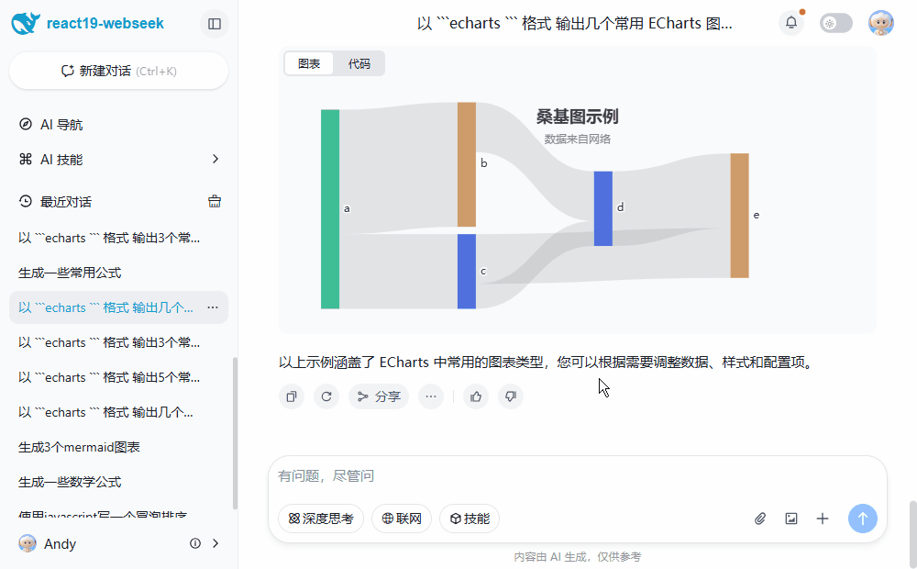The width and height of the screenshot is (917, 569).
Task: Open AI 导航 in the sidebar
Action: (118, 124)
